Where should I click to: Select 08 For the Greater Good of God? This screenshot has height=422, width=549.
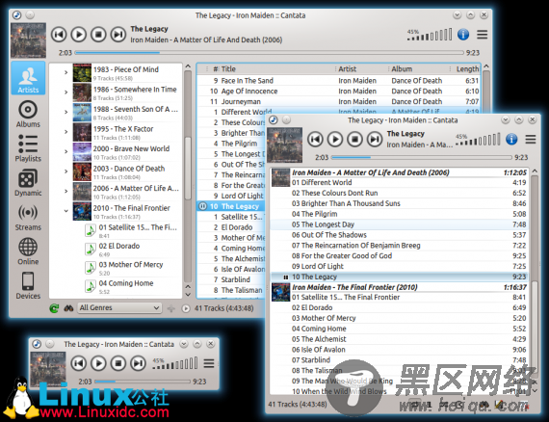(399, 255)
